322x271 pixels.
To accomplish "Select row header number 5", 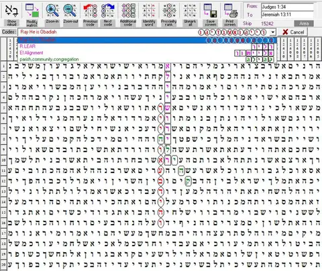I will (x=3, y=108).
